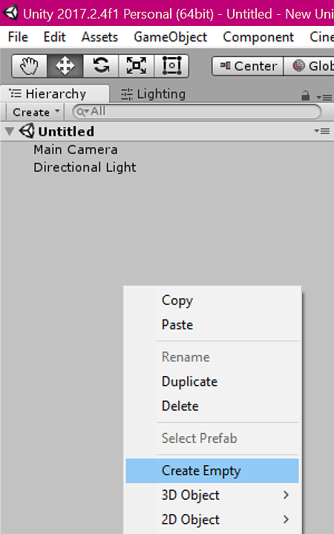Select the Rotate tool
Image resolution: width=334 pixels, height=534 pixels.
(101, 66)
